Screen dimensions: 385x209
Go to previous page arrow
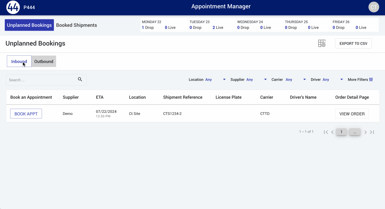tap(332, 132)
